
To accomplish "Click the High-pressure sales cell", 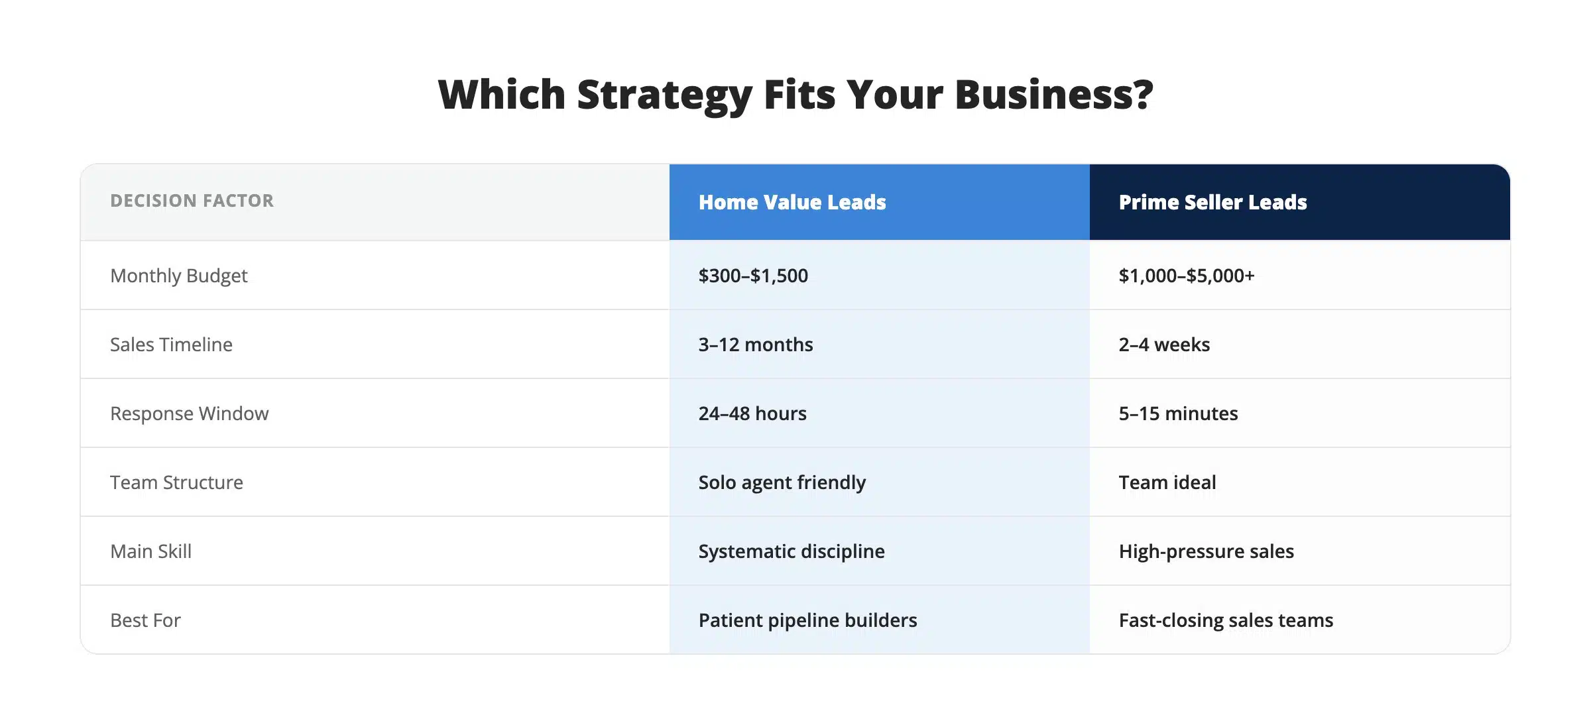I will 1299,551.
